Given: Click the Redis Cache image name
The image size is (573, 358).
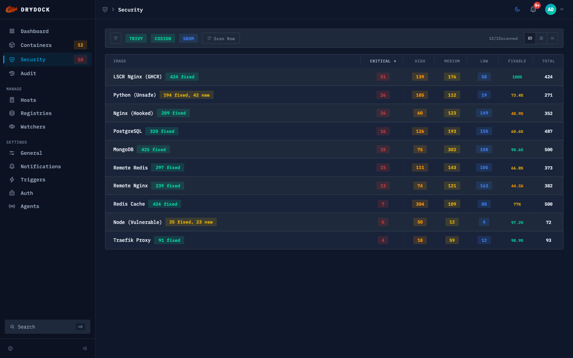Looking at the screenshot, I should click(129, 204).
